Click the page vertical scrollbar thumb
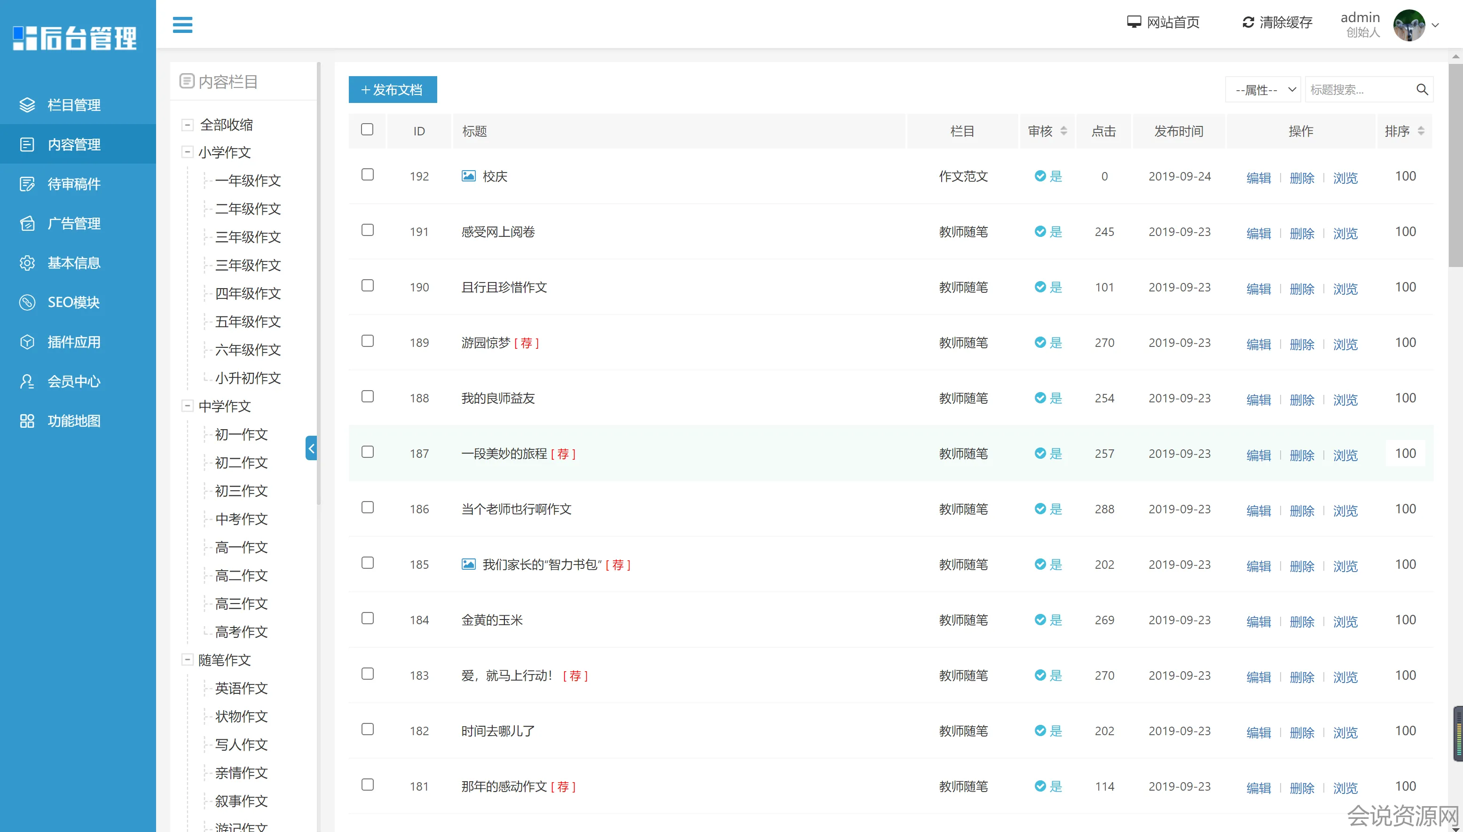This screenshot has width=1463, height=832. pos(1455,166)
